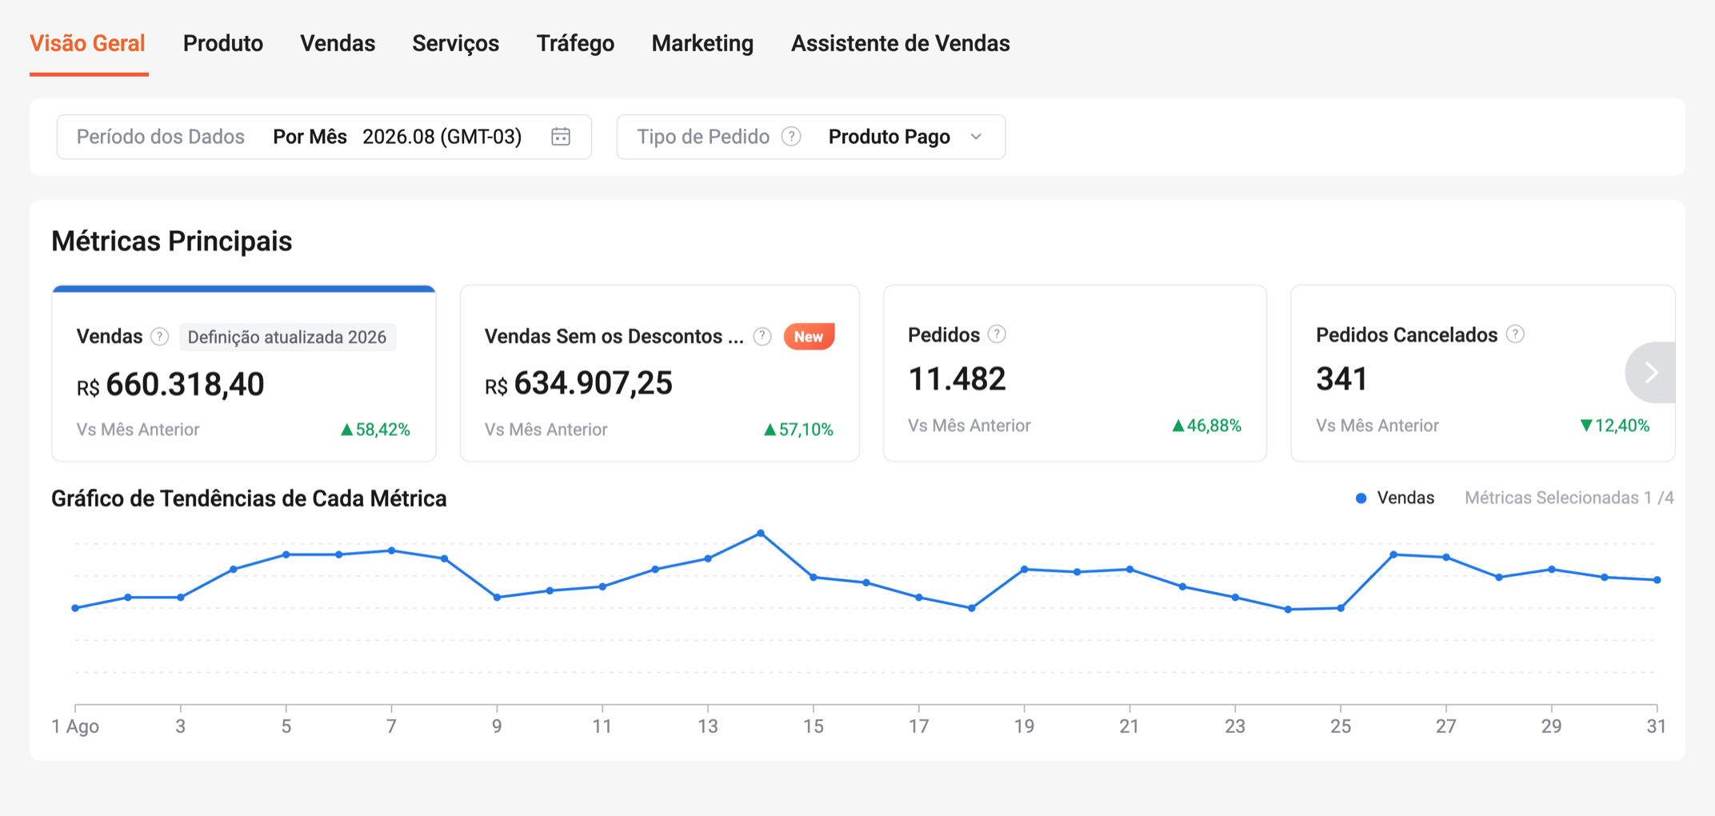The width and height of the screenshot is (1715, 816).
Task: Click the Definição atualizada 2026 tag
Action: 287,338
